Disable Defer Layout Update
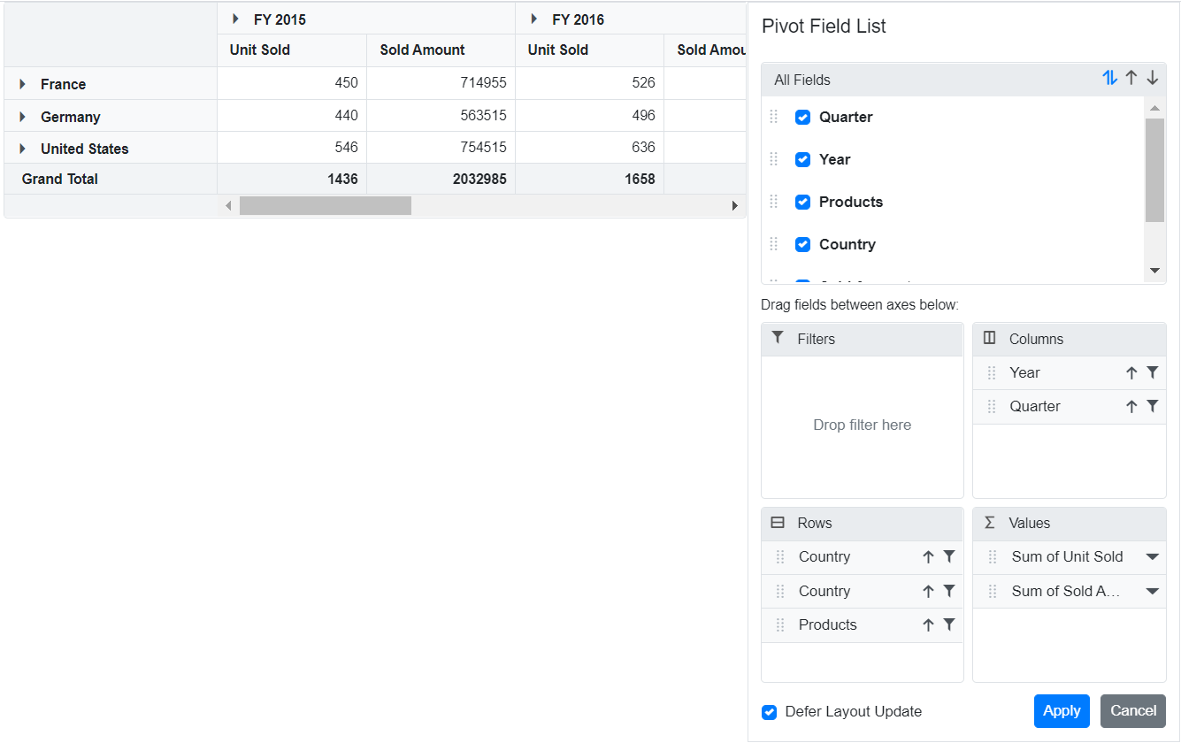The height and width of the screenshot is (743, 1181). [769, 712]
